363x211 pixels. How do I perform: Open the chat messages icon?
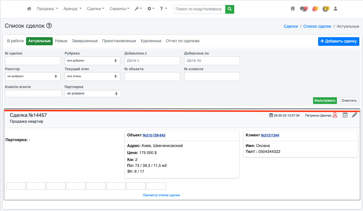pos(303,9)
